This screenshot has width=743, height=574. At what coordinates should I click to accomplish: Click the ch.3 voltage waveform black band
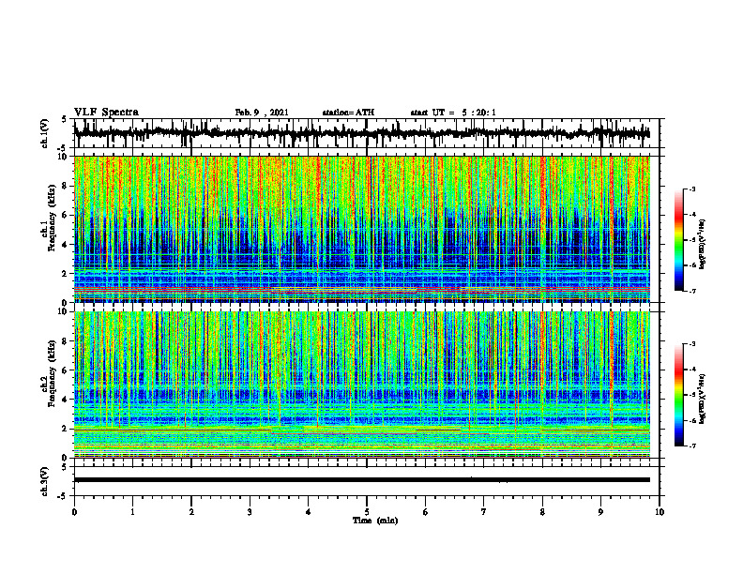(361, 480)
